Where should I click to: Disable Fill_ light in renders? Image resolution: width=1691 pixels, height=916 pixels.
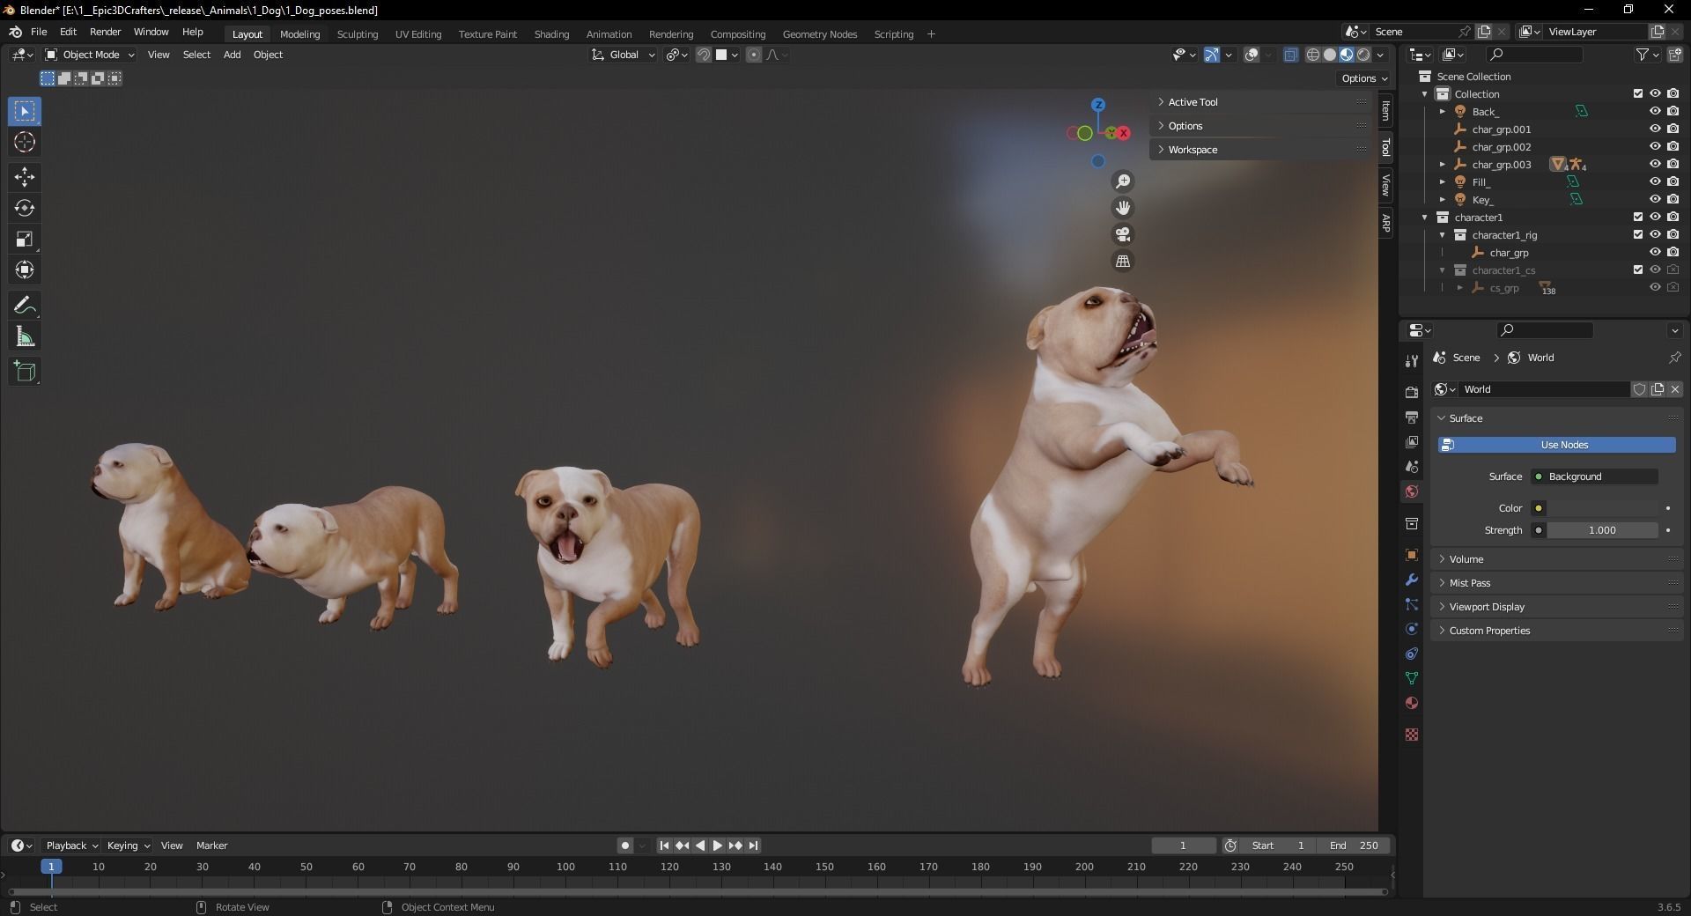coord(1673,181)
